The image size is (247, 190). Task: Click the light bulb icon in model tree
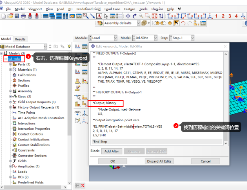pos(69,47)
